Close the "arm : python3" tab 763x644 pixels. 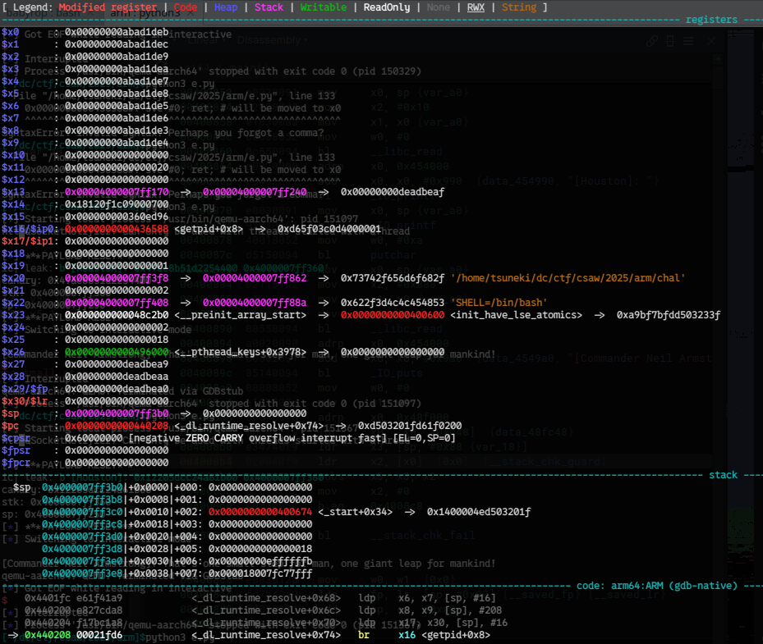click(x=190, y=13)
